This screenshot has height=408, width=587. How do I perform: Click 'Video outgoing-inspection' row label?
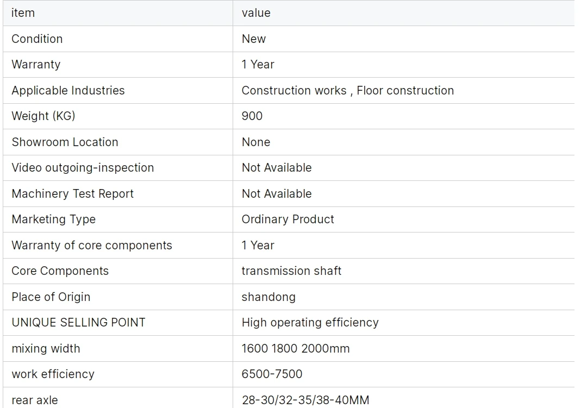pyautogui.click(x=83, y=168)
